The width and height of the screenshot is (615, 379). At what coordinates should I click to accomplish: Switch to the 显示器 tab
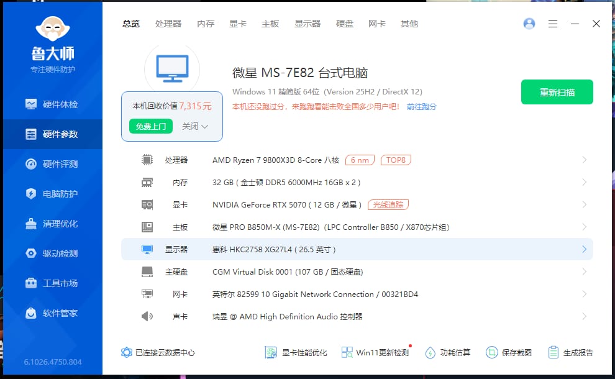point(307,24)
